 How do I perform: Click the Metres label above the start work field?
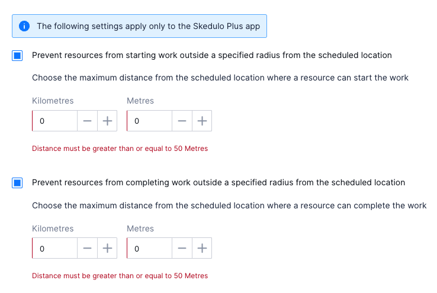click(x=140, y=101)
